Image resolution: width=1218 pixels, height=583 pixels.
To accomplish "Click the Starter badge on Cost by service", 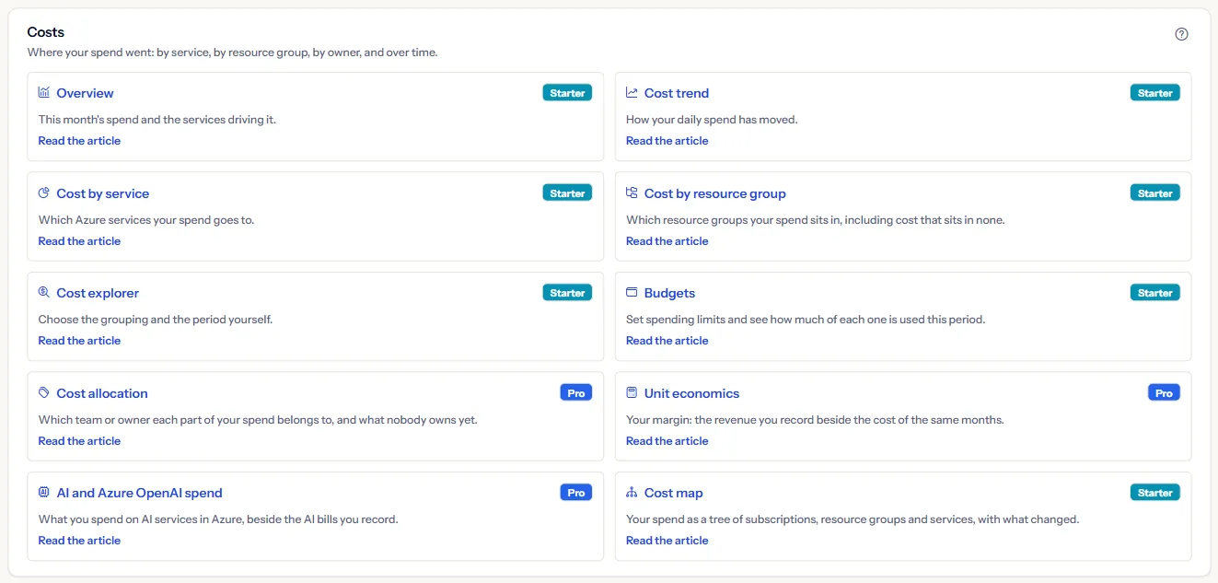I will pos(567,193).
